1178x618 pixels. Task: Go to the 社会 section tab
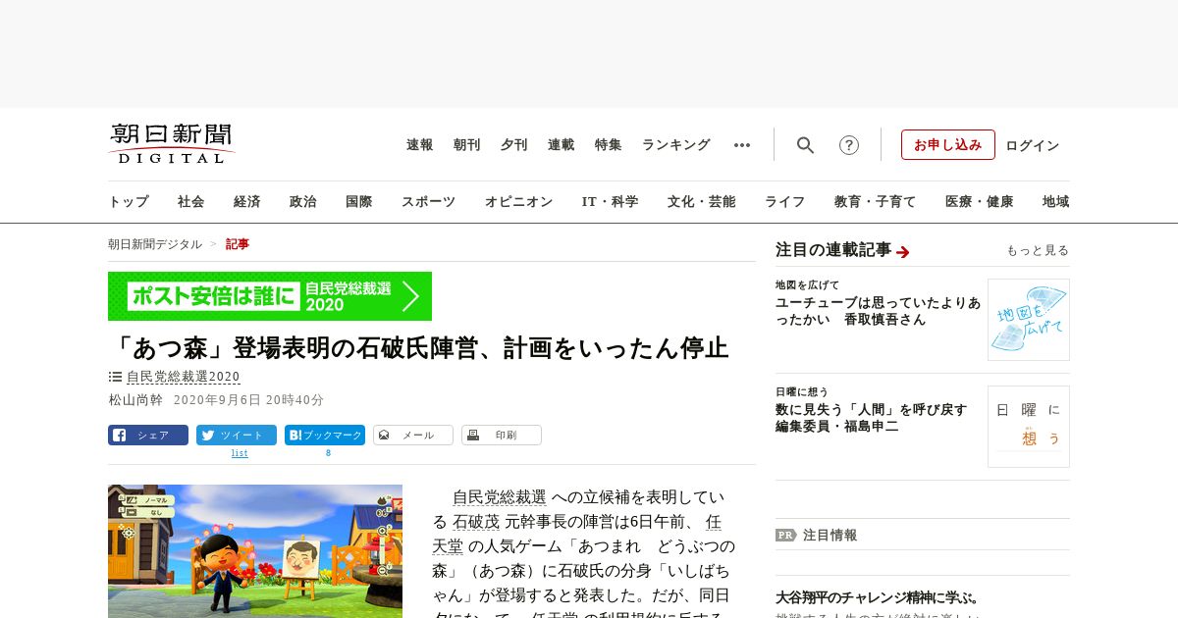[x=191, y=201]
